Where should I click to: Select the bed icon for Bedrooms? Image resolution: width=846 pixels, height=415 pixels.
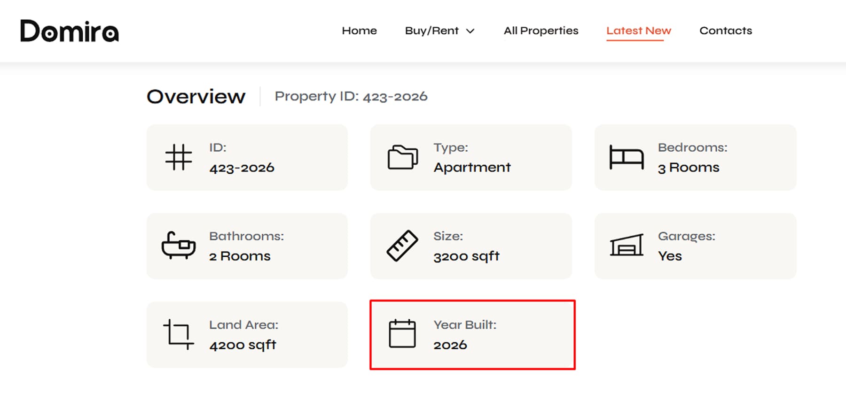pyautogui.click(x=627, y=157)
